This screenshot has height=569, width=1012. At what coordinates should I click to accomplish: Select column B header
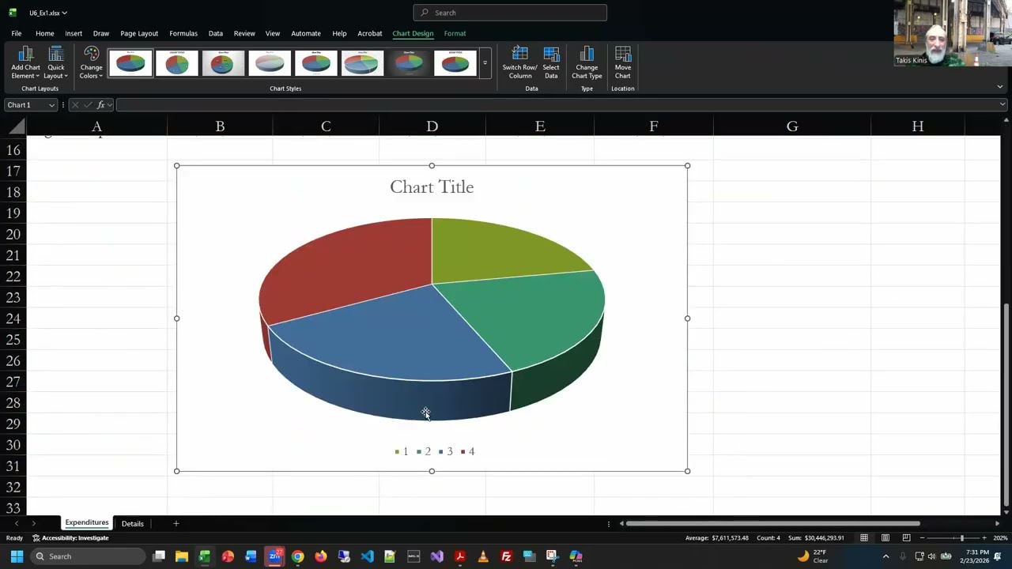click(x=220, y=126)
